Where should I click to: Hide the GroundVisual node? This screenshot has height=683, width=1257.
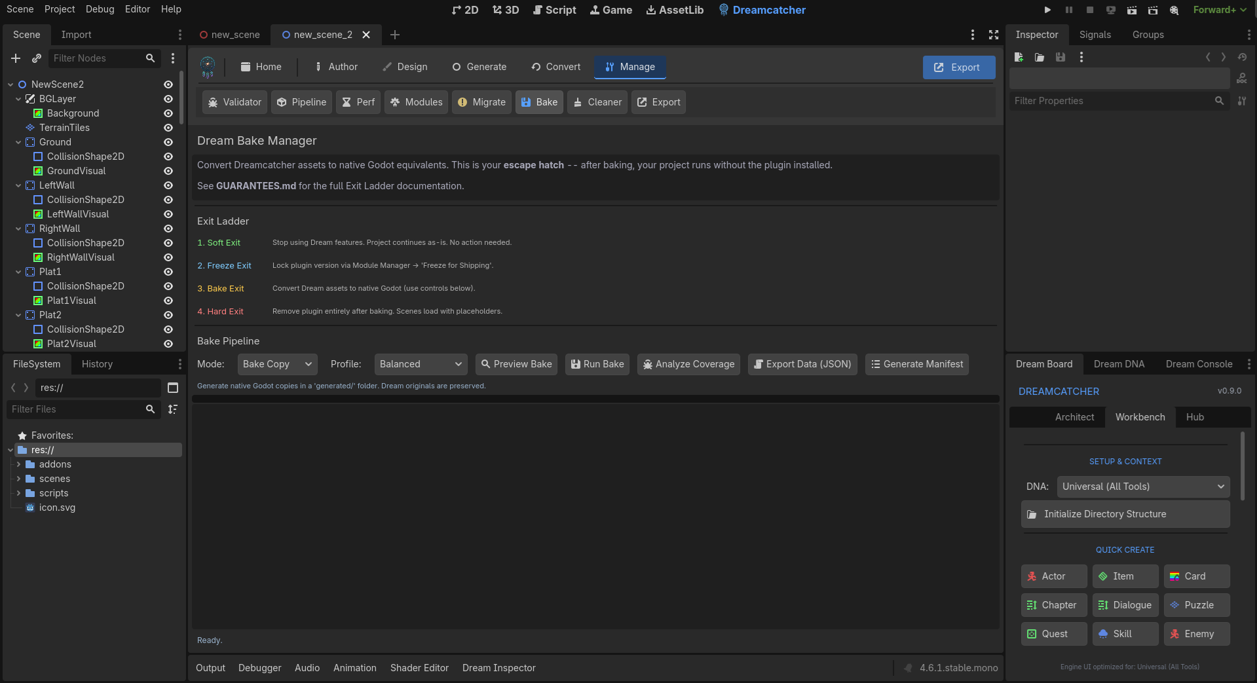tap(168, 171)
